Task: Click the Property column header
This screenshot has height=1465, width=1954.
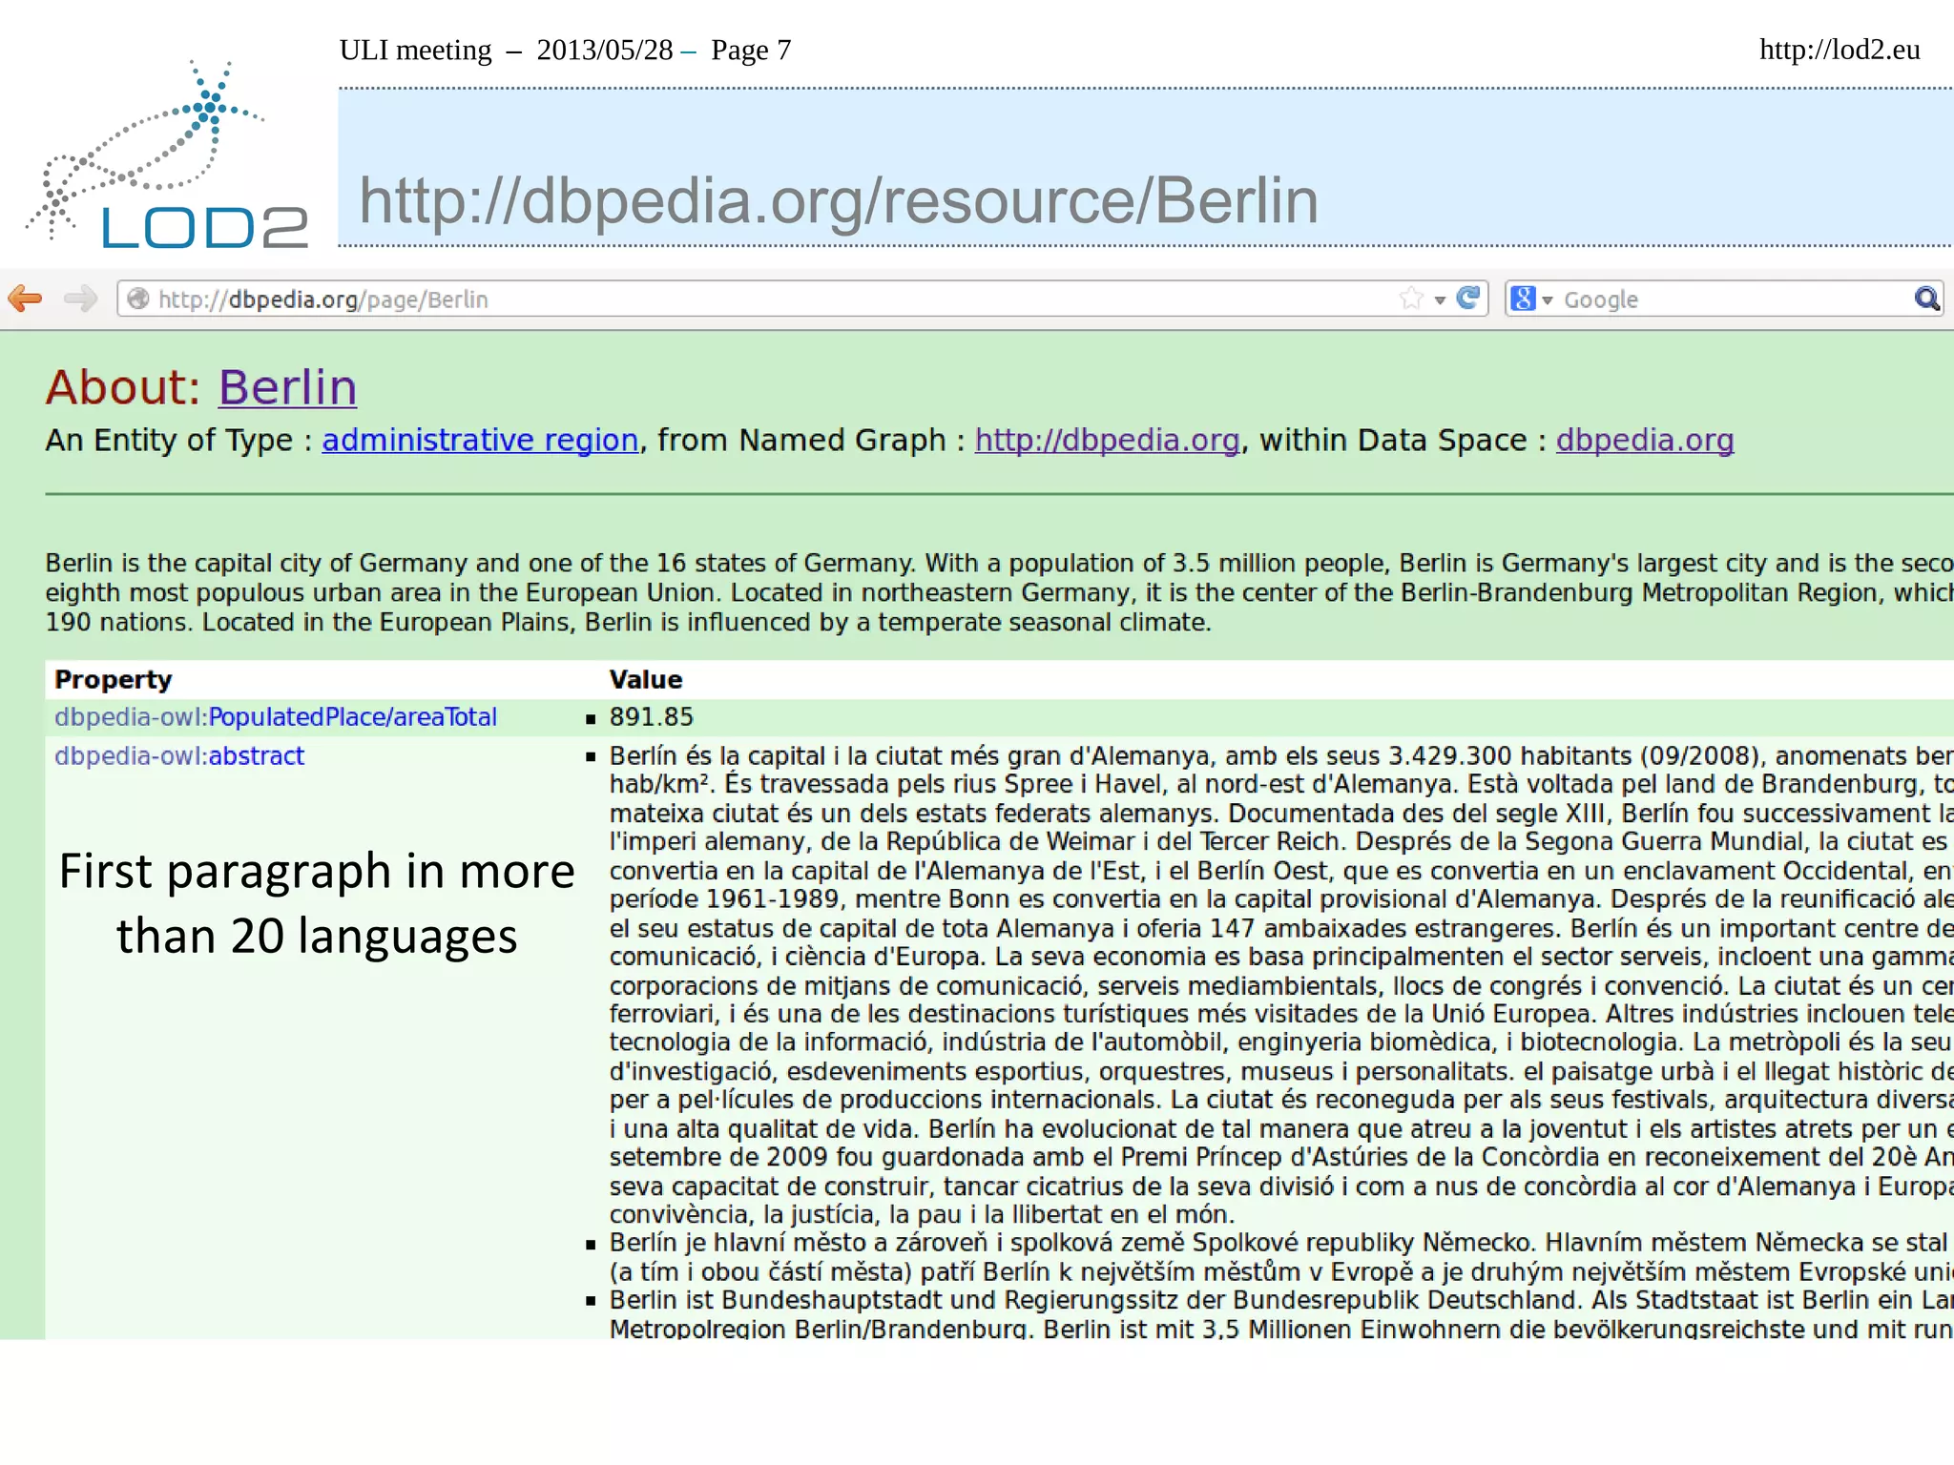Action: click(x=114, y=680)
